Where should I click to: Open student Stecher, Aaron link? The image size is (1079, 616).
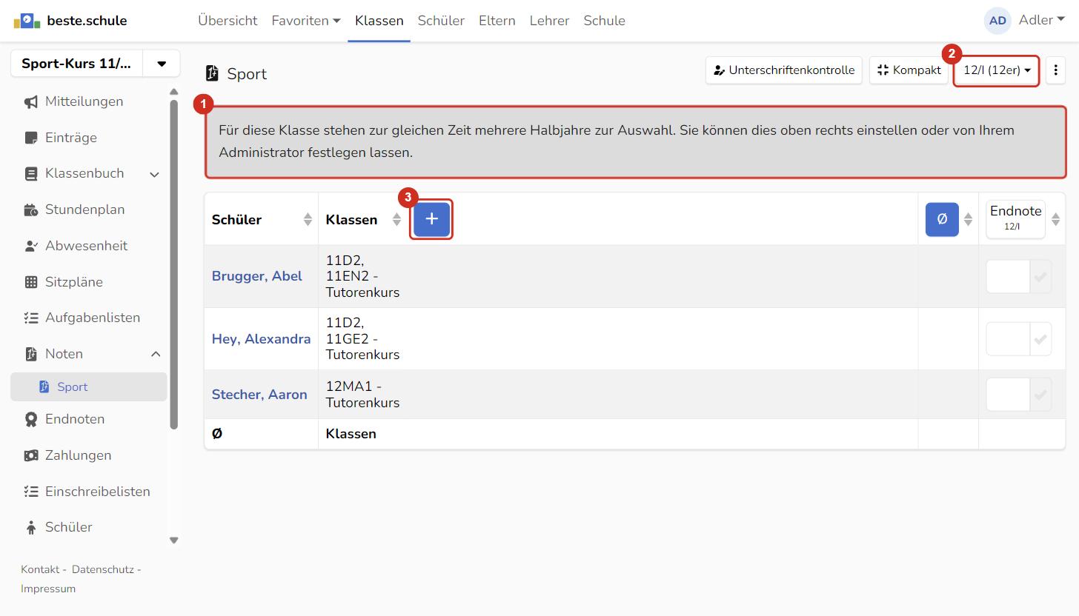pos(259,395)
